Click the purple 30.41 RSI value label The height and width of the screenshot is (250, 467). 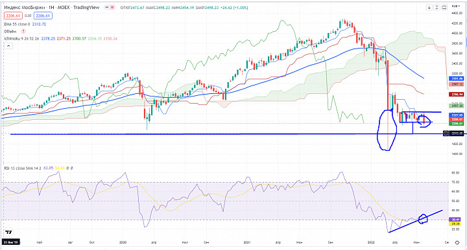pos(455,220)
